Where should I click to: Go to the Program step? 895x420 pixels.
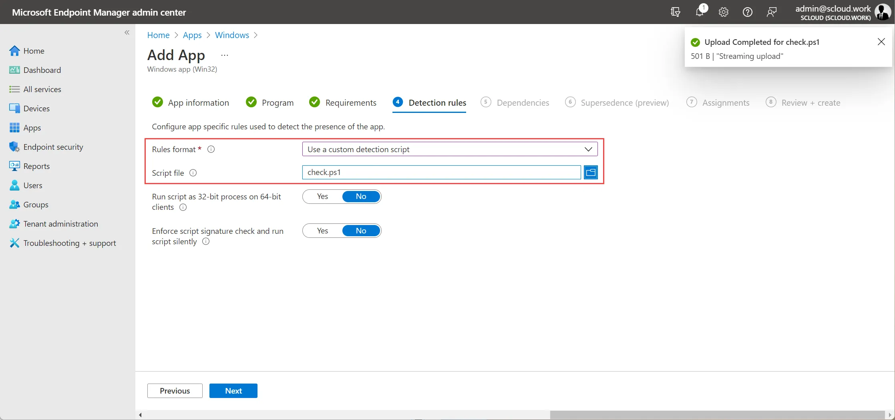(270, 103)
